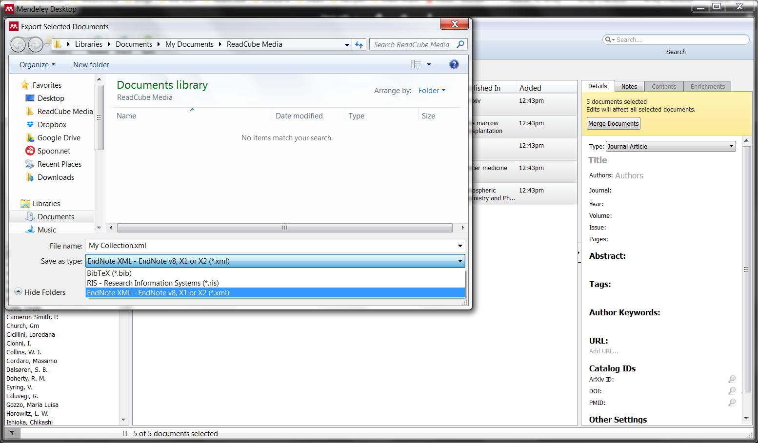Select ReadCube Media in Favorites
Viewport: 758px width, 443px height.
click(65, 112)
